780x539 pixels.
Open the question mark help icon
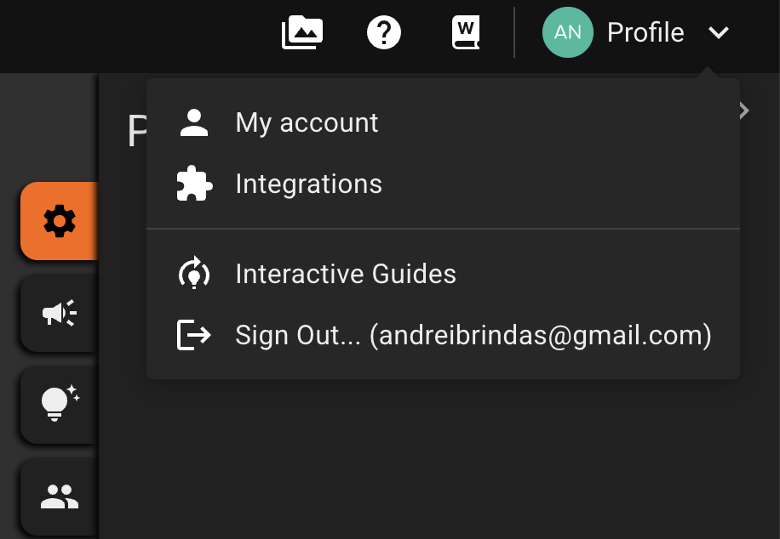coord(383,32)
